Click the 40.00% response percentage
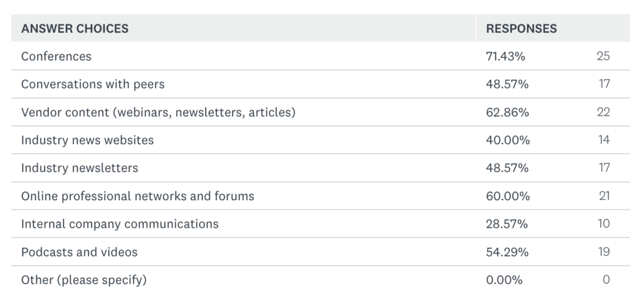Image resolution: width=642 pixels, height=293 pixels. pyautogui.click(x=508, y=141)
